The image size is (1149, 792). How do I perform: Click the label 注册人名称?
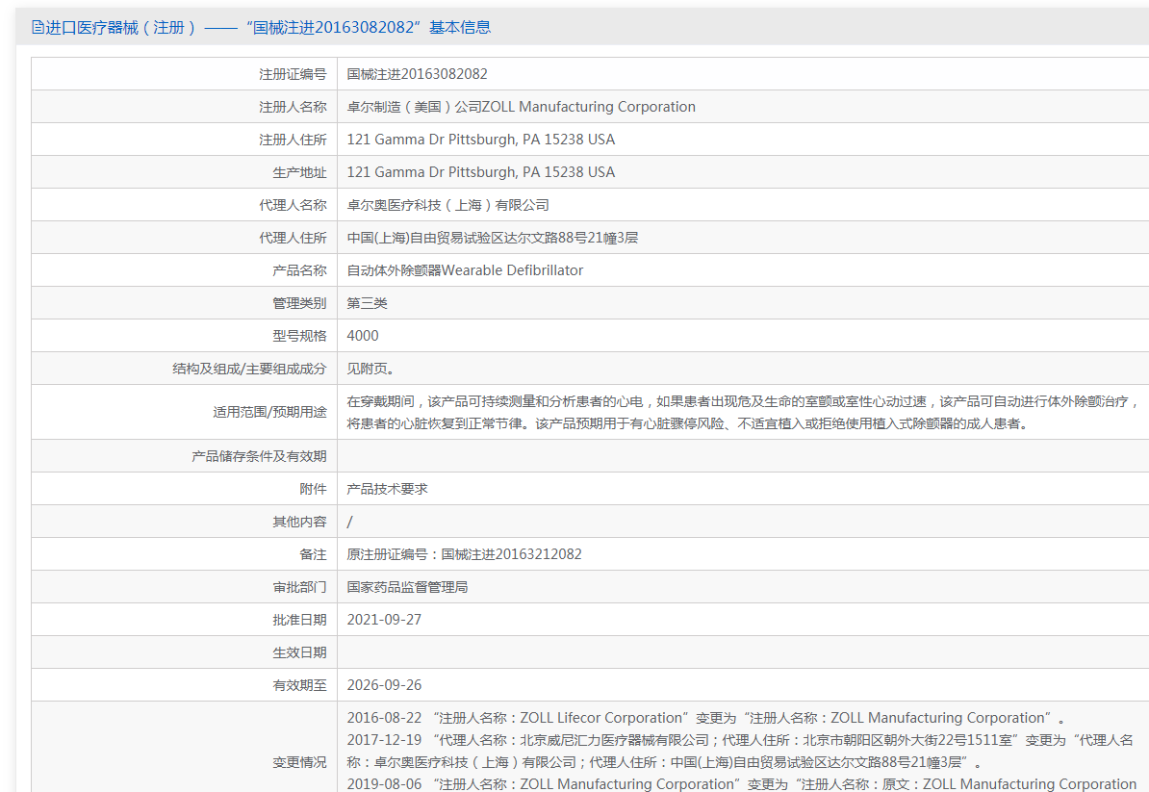293,107
